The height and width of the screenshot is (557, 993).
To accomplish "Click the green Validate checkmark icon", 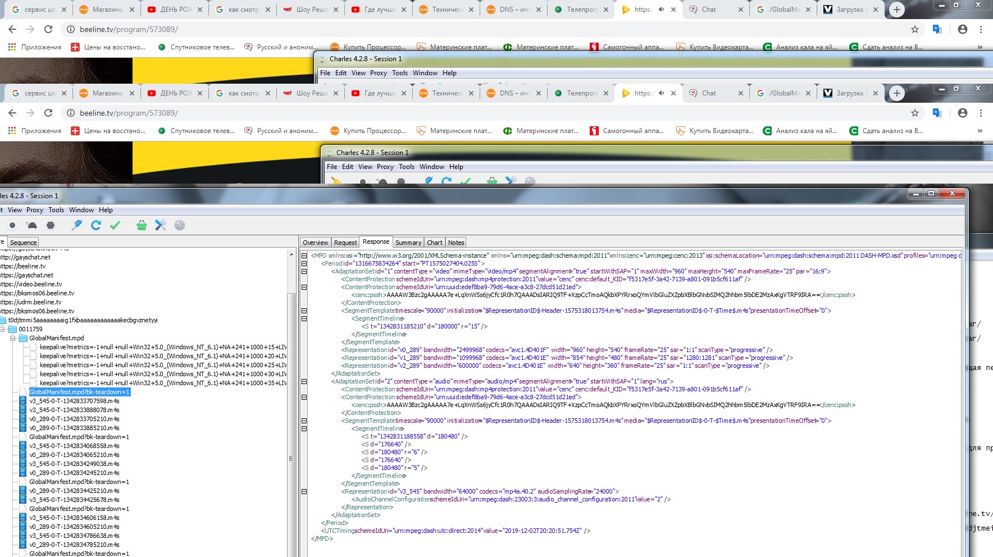I will (115, 225).
